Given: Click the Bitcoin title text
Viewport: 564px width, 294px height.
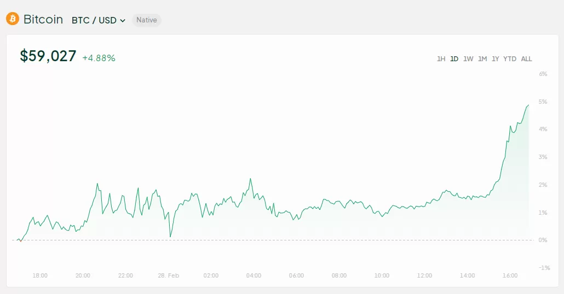Looking at the screenshot, I should point(43,19).
